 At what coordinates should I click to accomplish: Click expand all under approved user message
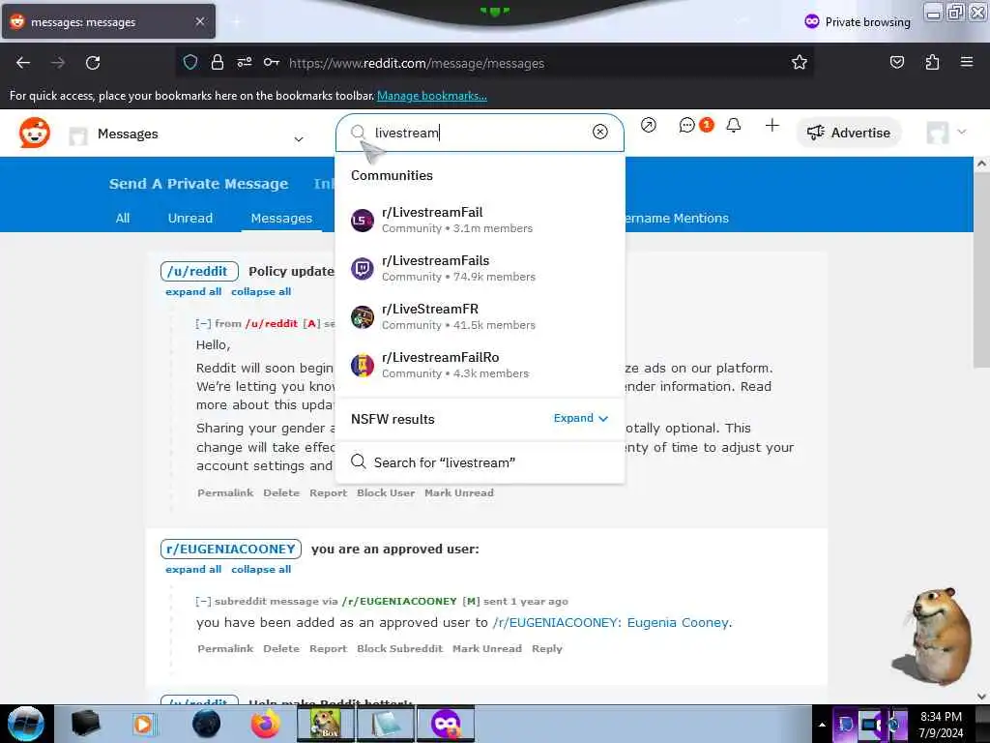[193, 569]
